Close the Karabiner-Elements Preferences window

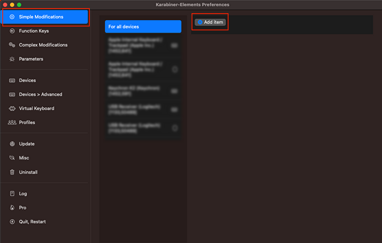[x=5, y=5]
